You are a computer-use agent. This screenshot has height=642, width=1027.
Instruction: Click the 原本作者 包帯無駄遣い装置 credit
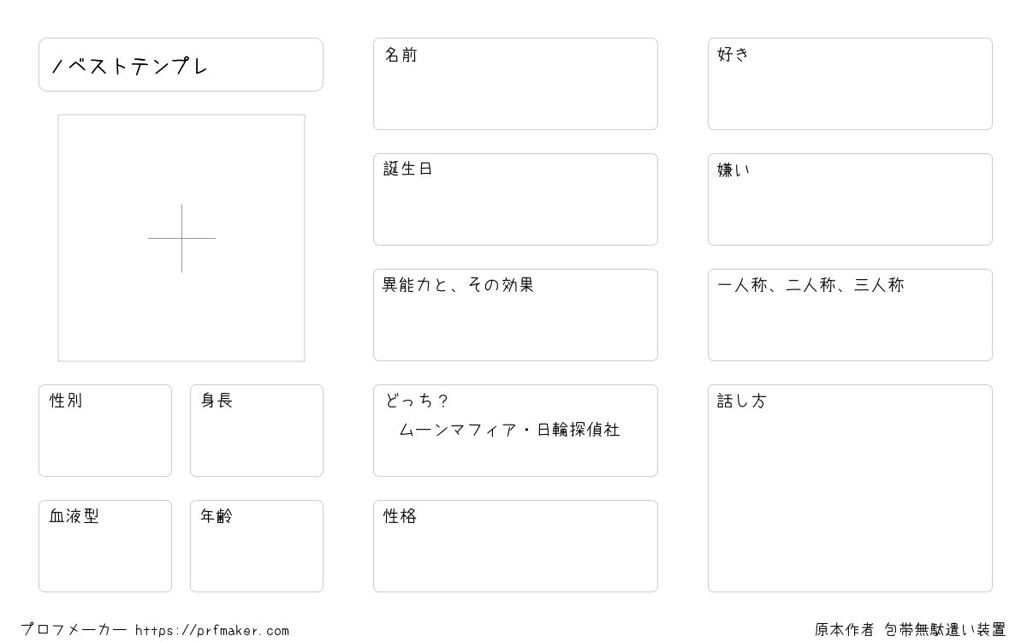click(911, 630)
